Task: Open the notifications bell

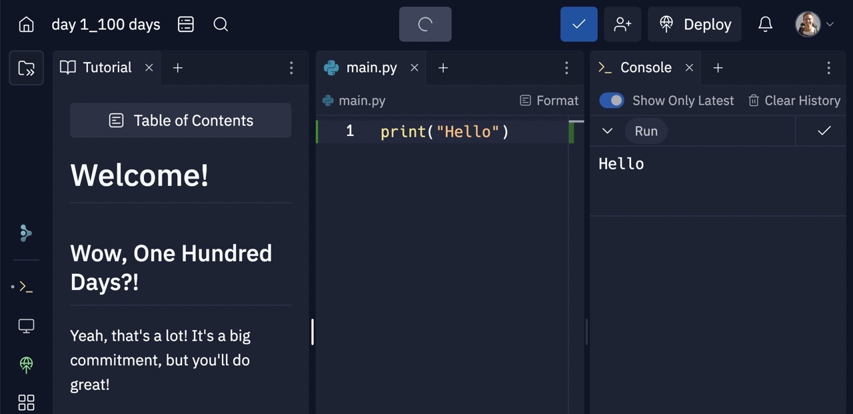Action: click(x=765, y=25)
